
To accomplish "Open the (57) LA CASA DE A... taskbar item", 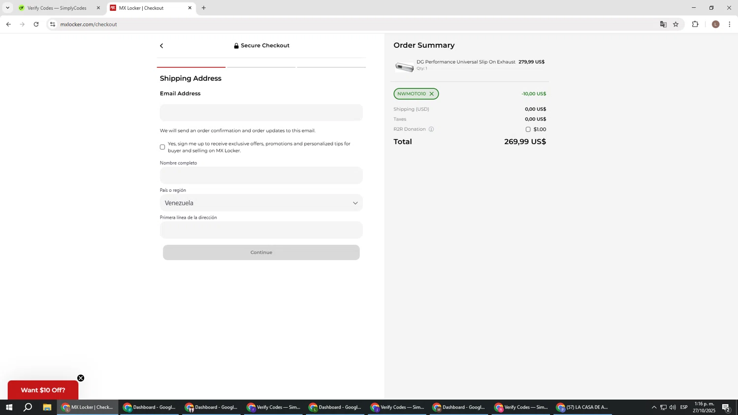I will tap(583, 407).
